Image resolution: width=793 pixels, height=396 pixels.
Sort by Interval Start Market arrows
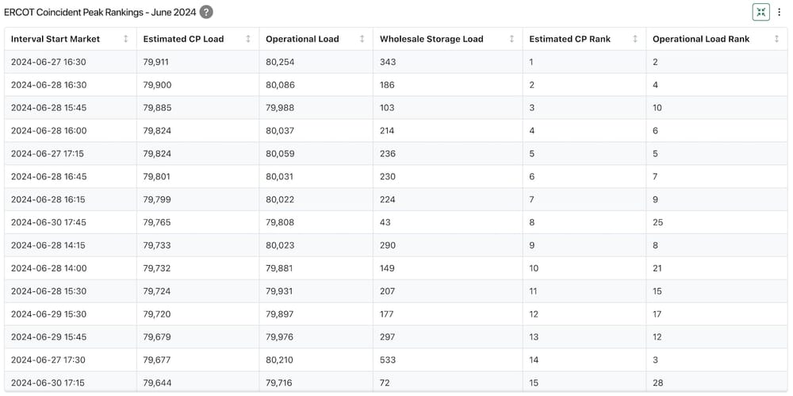tap(125, 39)
